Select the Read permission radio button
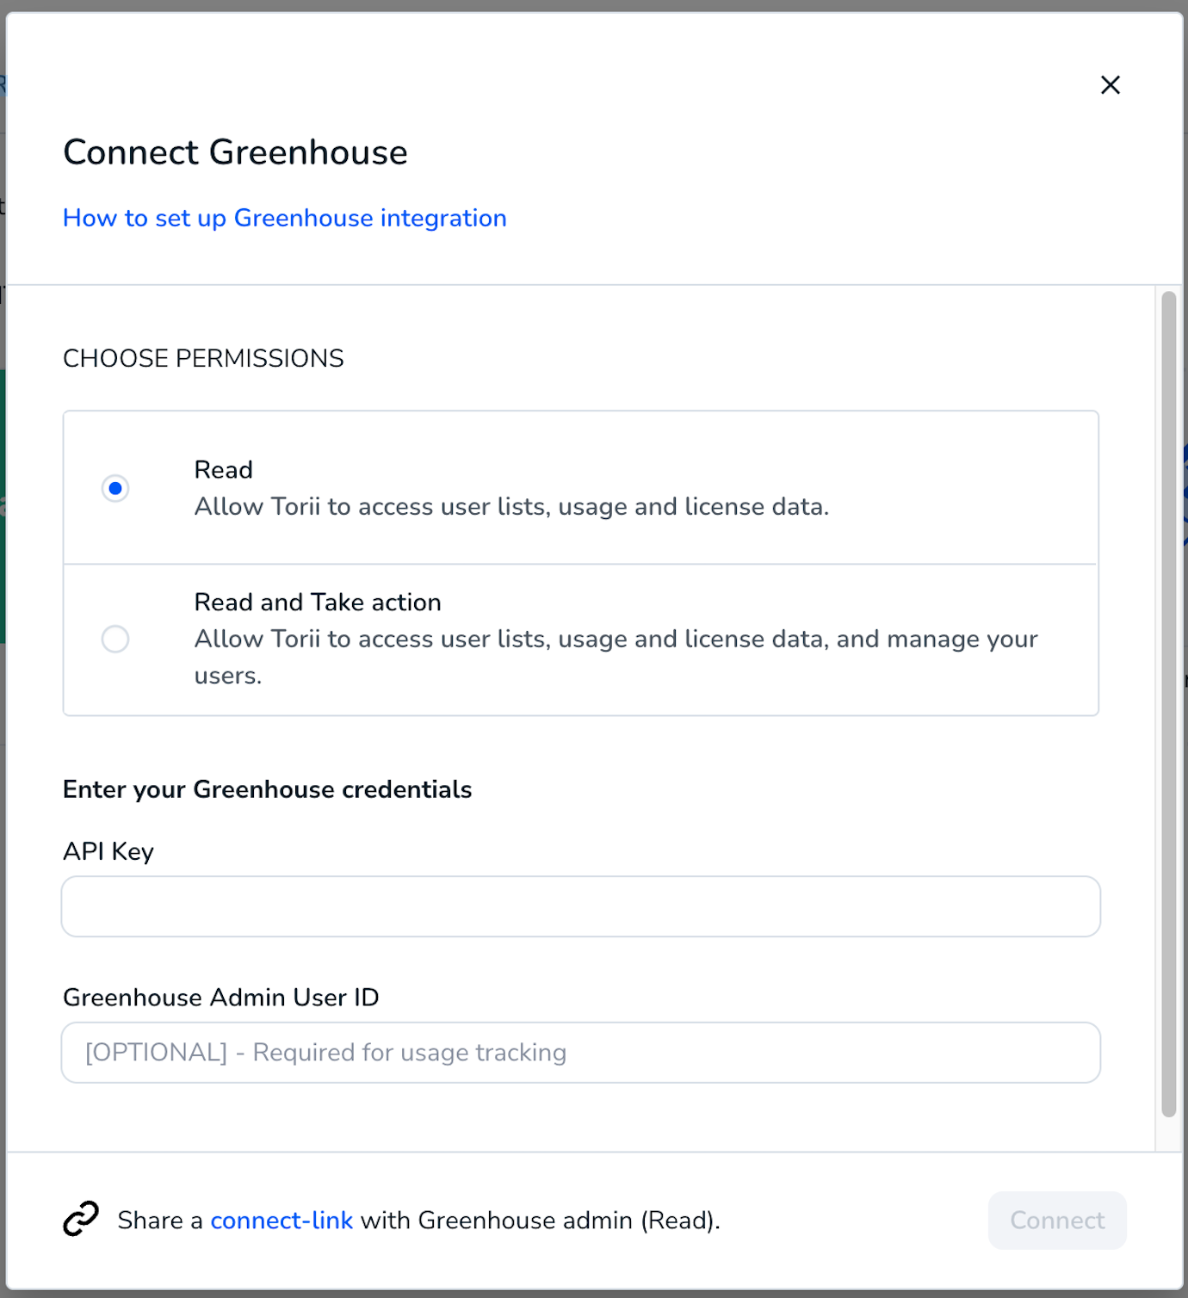Image resolution: width=1188 pixels, height=1298 pixels. click(115, 488)
